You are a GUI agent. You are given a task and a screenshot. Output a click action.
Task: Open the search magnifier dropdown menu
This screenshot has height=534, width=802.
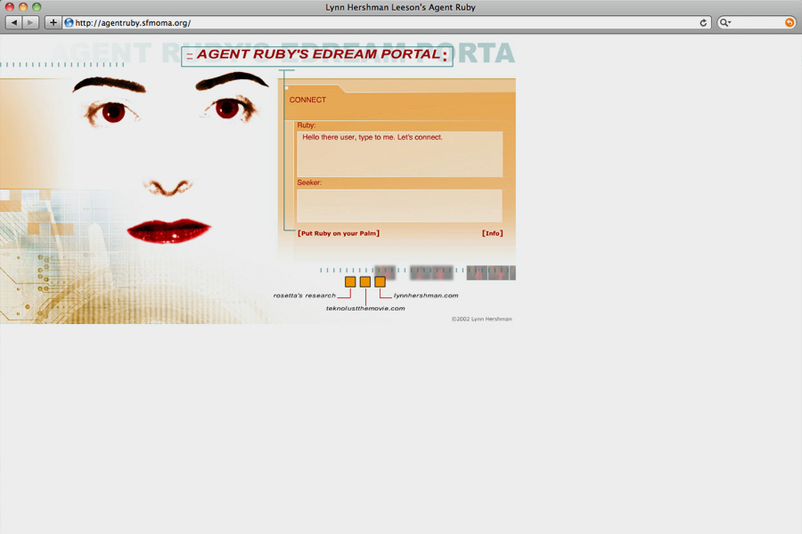coord(725,22)
